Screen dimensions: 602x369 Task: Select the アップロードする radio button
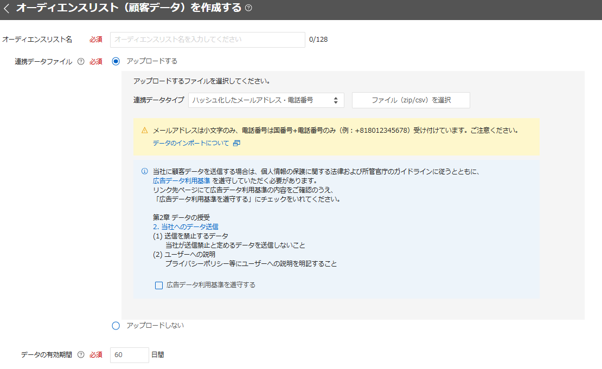116,61
